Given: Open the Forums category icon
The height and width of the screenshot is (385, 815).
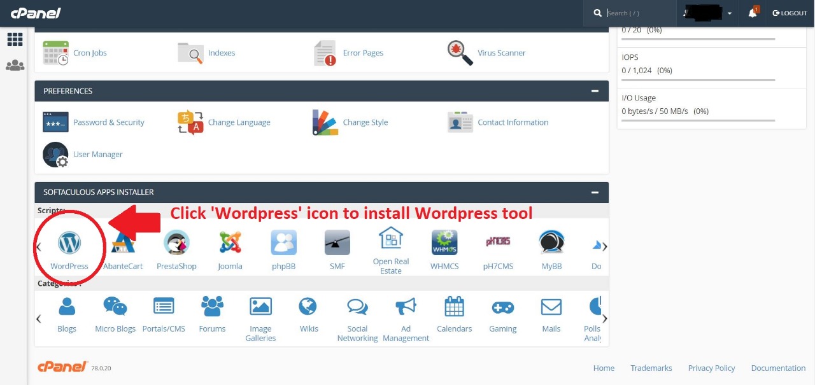Looking at the screenshot, I should tap(212, 306).
